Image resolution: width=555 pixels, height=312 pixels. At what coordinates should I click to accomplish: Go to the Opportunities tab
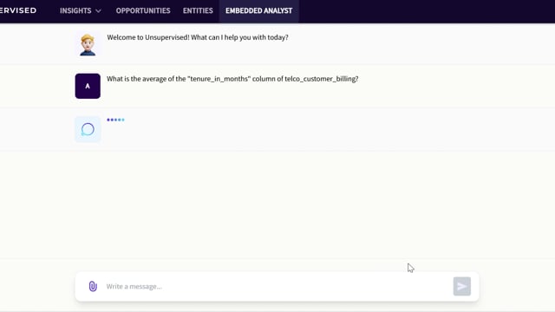tap(143, 10)
